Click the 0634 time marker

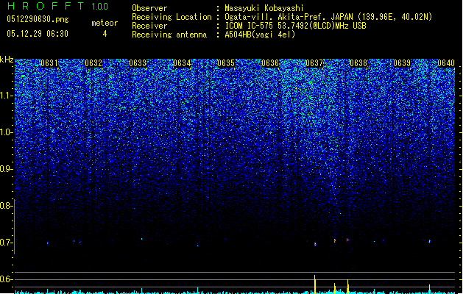point(182,63)
